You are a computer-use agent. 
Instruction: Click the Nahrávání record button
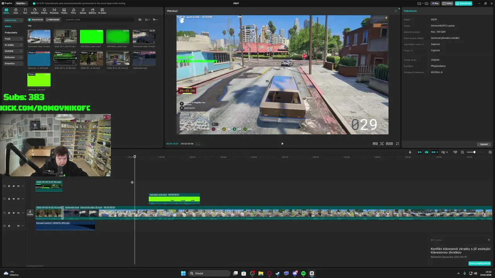point(53,19)
